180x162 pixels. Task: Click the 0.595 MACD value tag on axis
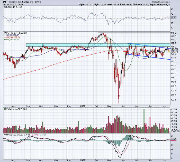(x=173, y=139)
